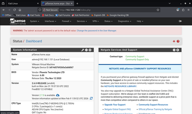Open Netgate Global Support FAQ link
This screenshot has width=192, height=114.
pyautogui.click(x=118, y=109)
